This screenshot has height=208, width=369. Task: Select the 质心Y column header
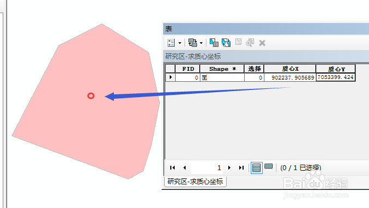pyautogui.click(x=336, y=69)
